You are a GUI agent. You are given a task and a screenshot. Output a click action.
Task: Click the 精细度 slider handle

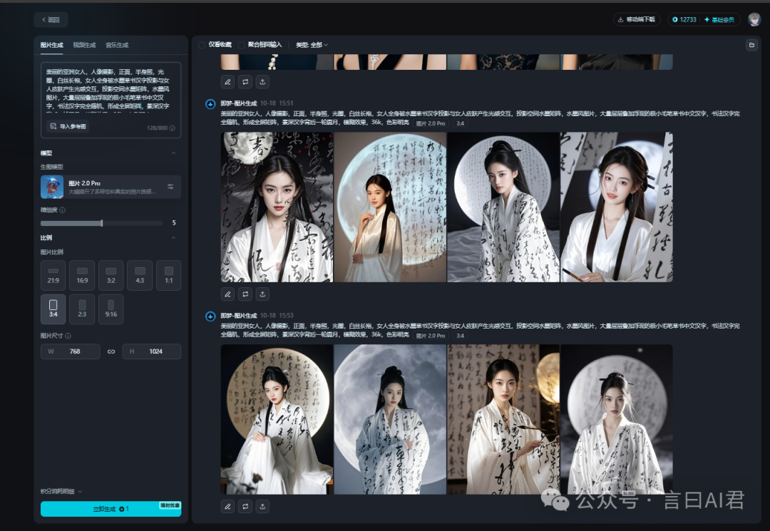tap(102, 223)
